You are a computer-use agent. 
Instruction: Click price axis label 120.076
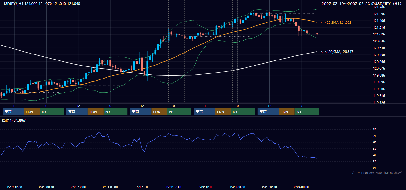click(379, 68)
